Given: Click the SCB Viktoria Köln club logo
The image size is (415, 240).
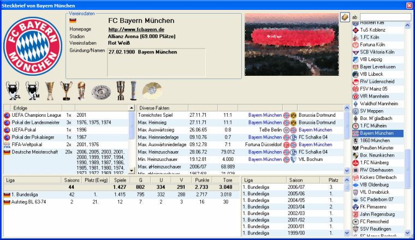Looking at the screenshot, I should coord(355,52).
